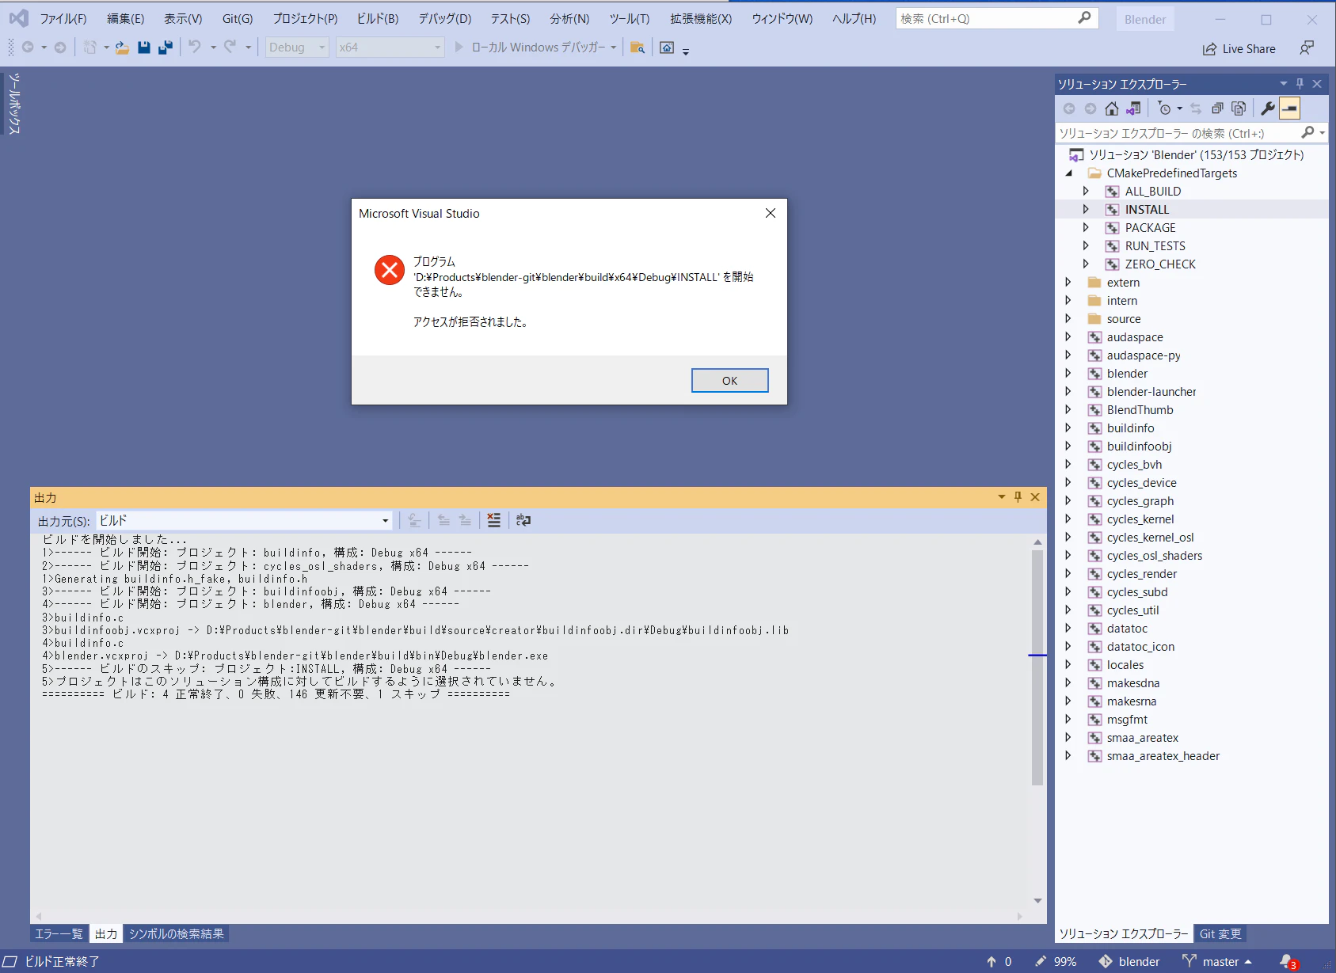Expand the blender project node
1336x973 pixels.
[1068, 374]
